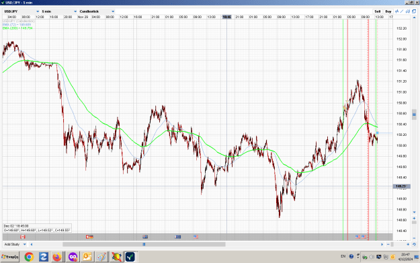The image size is (420, 263).
Task: Open the blue Z application in taskbar
Action: click(x=44, y=257)
